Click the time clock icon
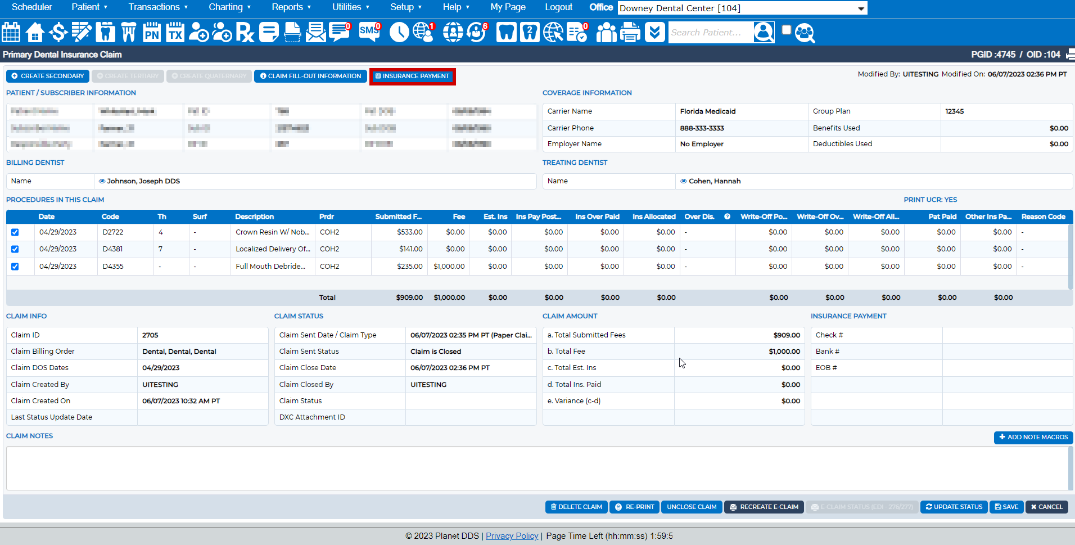Image resolution: width=1075 pixels, height=545 pixels. click(x=399, y=32)
